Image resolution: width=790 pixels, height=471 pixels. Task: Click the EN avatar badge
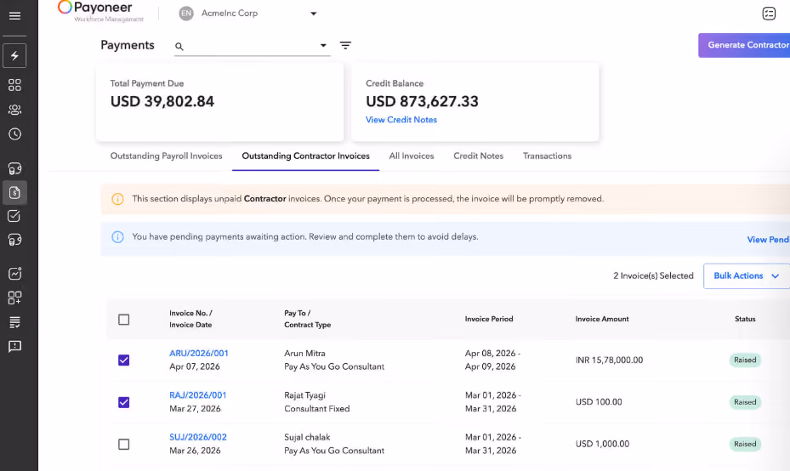tap(186, 13)
